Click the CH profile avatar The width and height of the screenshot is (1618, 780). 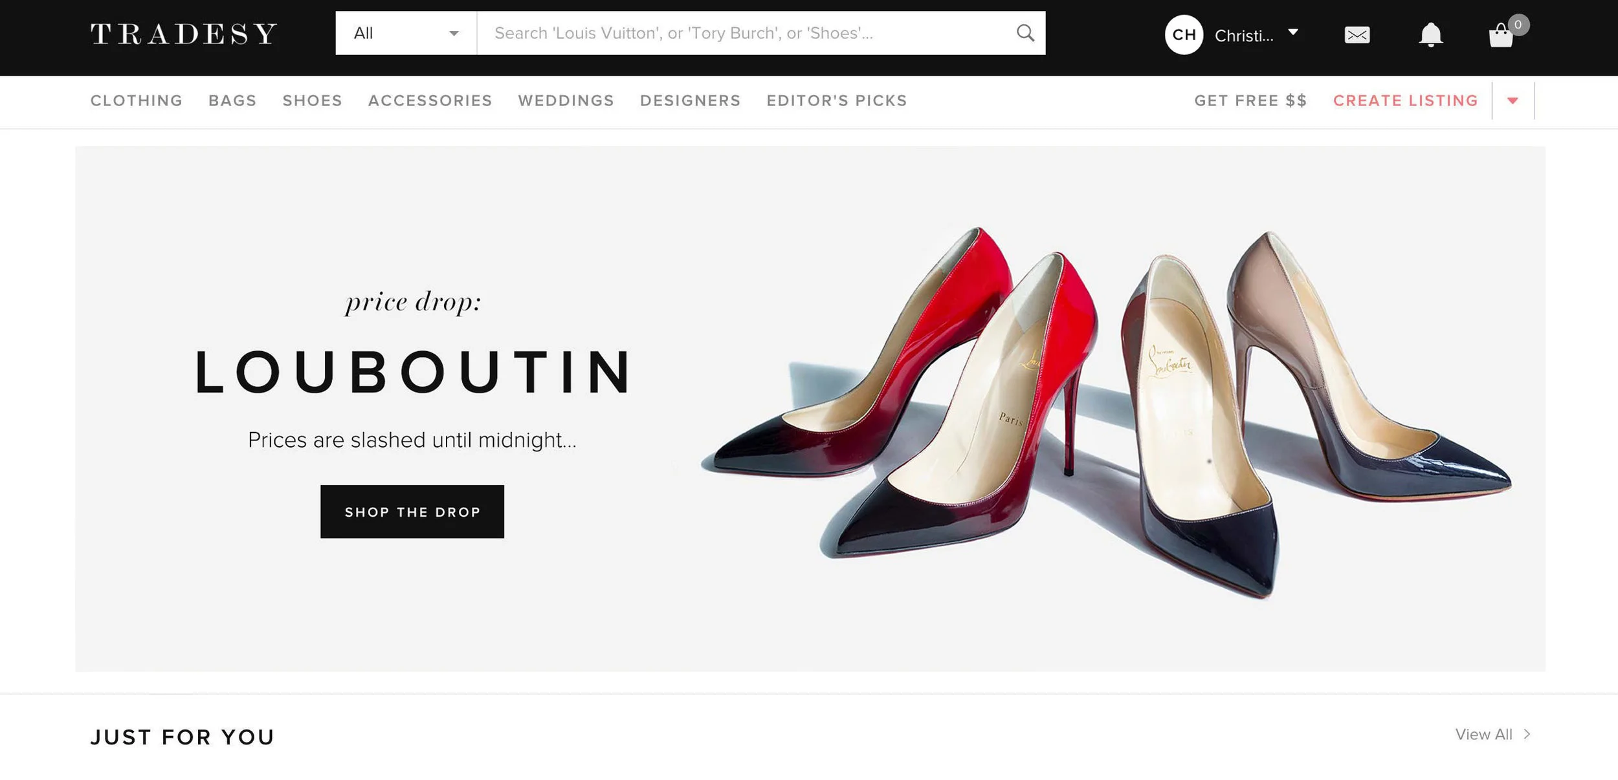click(x=1184, y=35)
